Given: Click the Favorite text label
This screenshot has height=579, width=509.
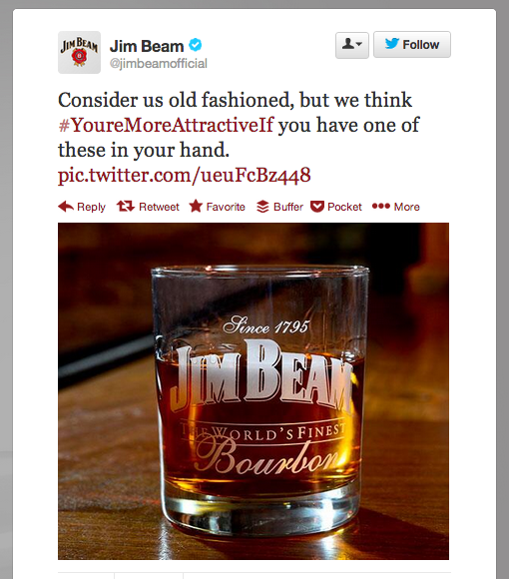Looking at the screenshot, I should [226, 207].
